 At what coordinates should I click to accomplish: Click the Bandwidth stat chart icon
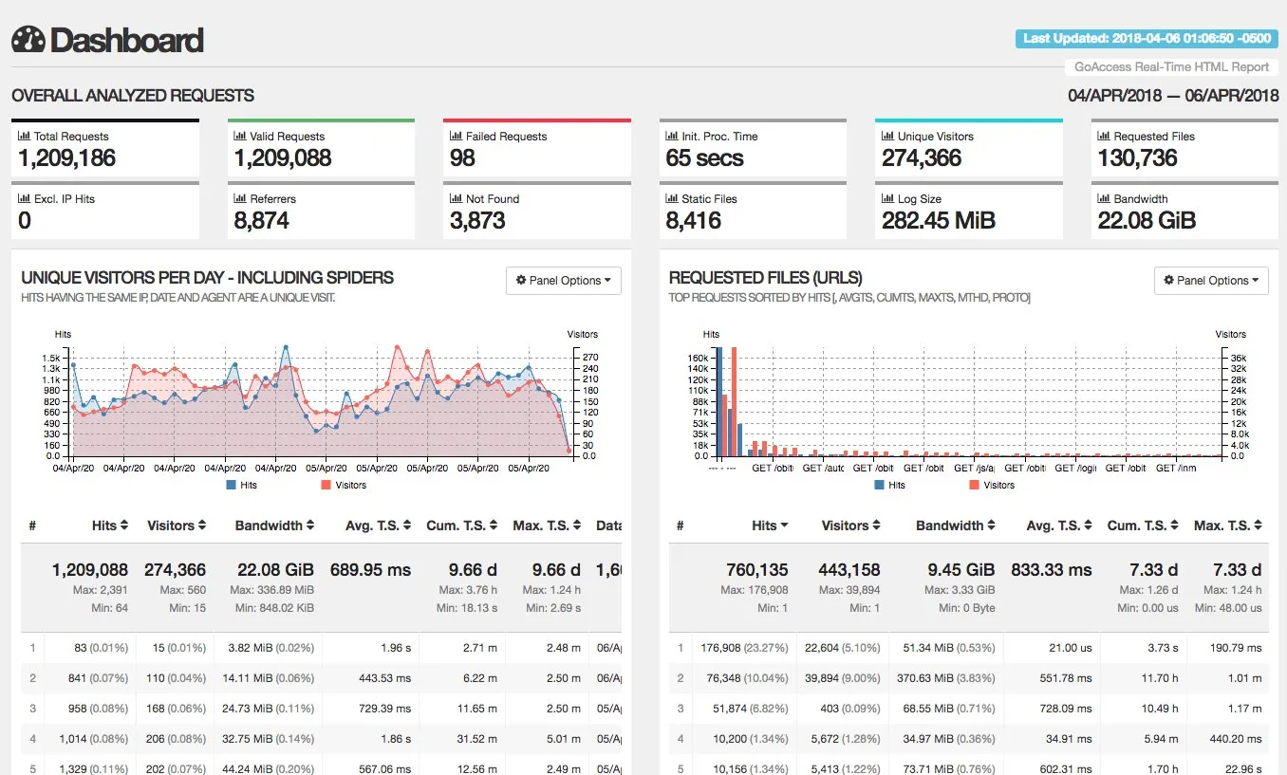[x=1104, y=199]
